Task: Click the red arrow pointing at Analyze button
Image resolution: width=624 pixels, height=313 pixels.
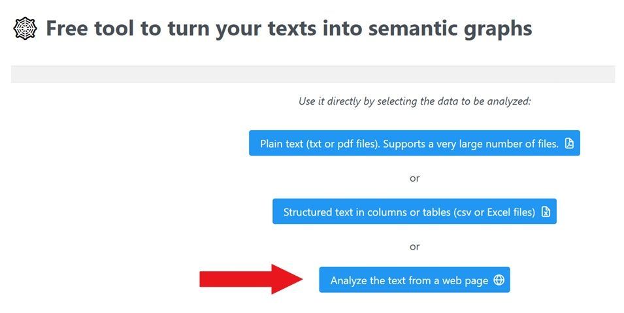Action: pyautogui.click(x=251, y=279)
